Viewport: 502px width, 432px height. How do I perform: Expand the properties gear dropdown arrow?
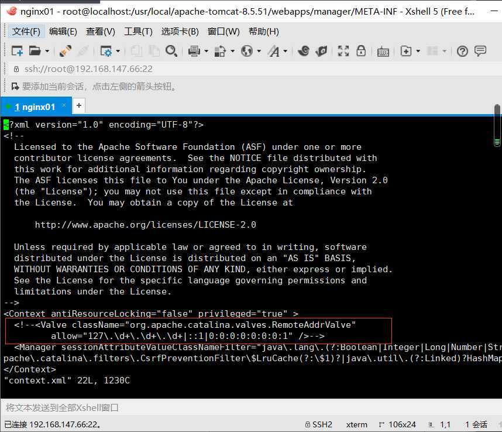tap(118, 51)
